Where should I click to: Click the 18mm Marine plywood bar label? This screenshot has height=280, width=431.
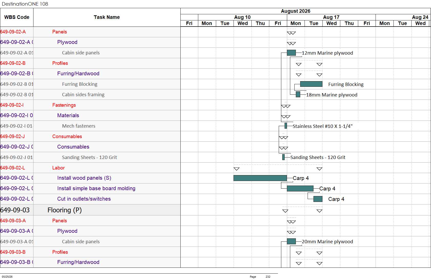(x=332, y=95)
